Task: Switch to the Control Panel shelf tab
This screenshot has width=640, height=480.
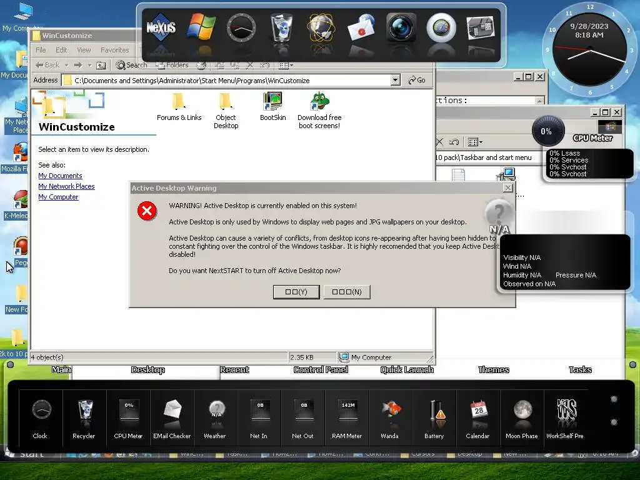Action: pyautogui.click(x=321, y=370)
